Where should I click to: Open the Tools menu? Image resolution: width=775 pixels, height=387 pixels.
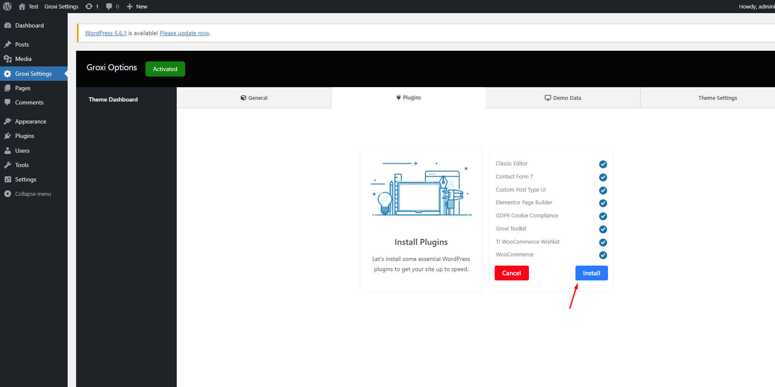click(x=34, y=165)
